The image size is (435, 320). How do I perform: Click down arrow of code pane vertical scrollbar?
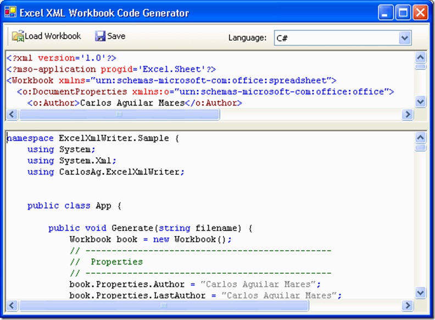point(421,293)
